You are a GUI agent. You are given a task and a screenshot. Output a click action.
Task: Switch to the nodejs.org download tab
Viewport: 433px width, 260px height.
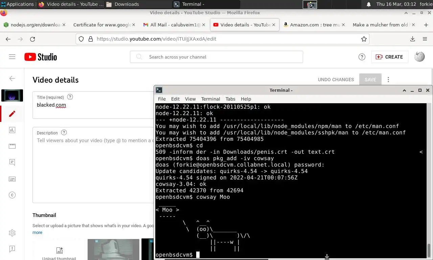35,25
